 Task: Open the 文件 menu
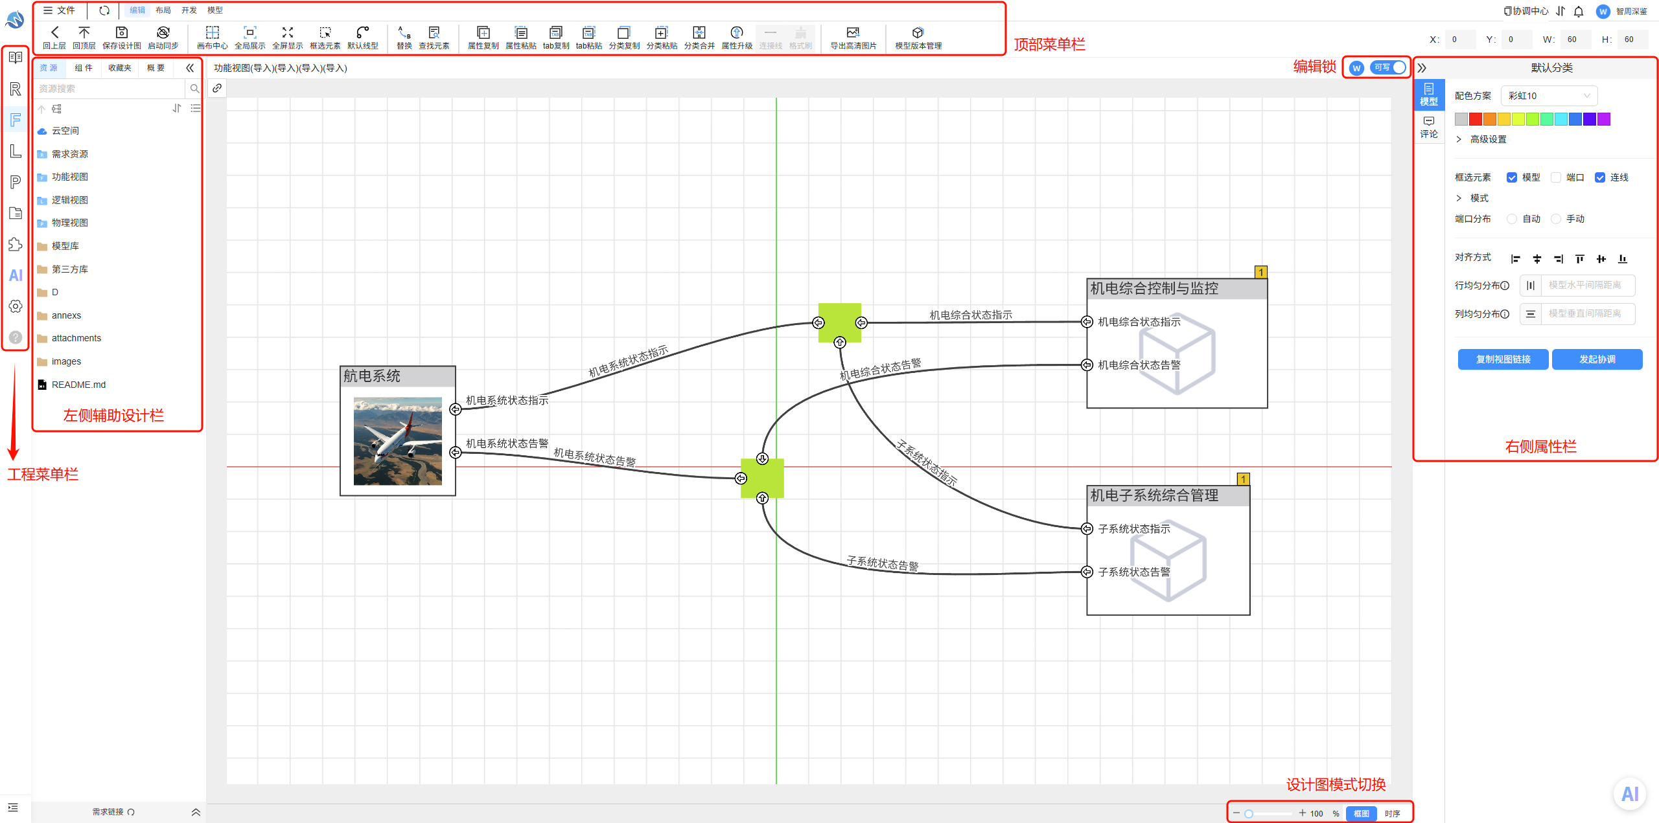pyautogui.click(x=59, y=10)
